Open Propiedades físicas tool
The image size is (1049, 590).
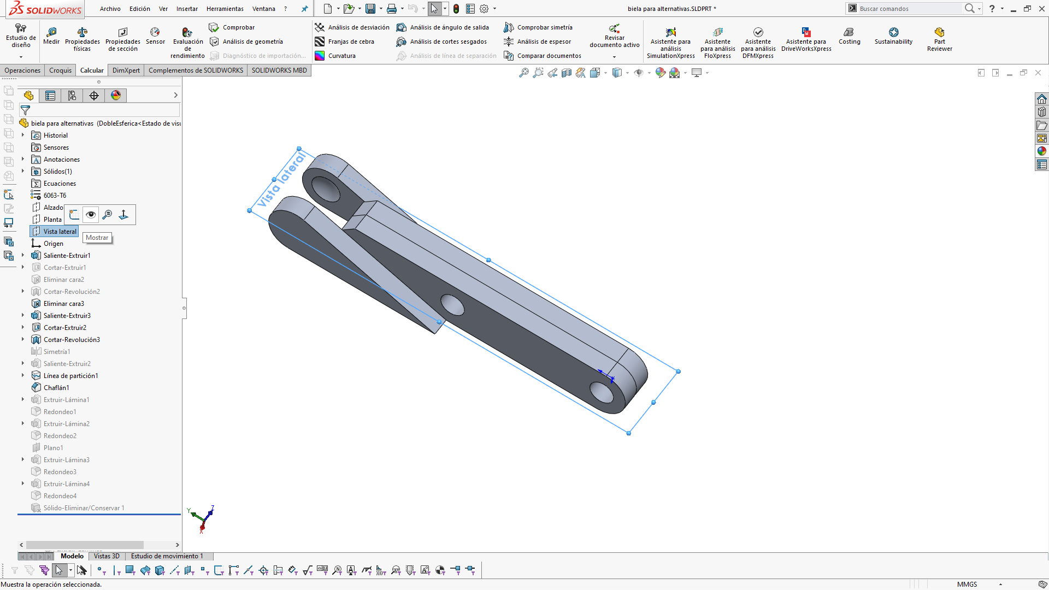tap(82, 39)
